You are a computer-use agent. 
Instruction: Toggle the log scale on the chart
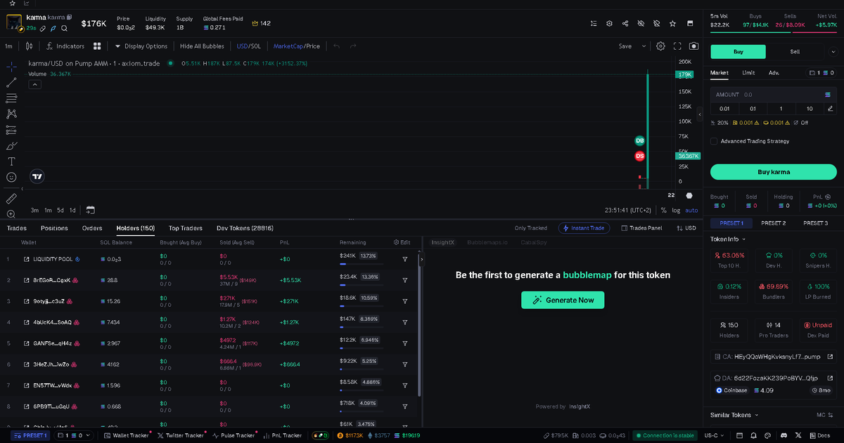pyautogui.click(x=676, y=210)
